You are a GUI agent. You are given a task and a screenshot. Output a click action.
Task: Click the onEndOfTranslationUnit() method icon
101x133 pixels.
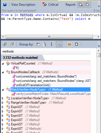tap(14, 85)
